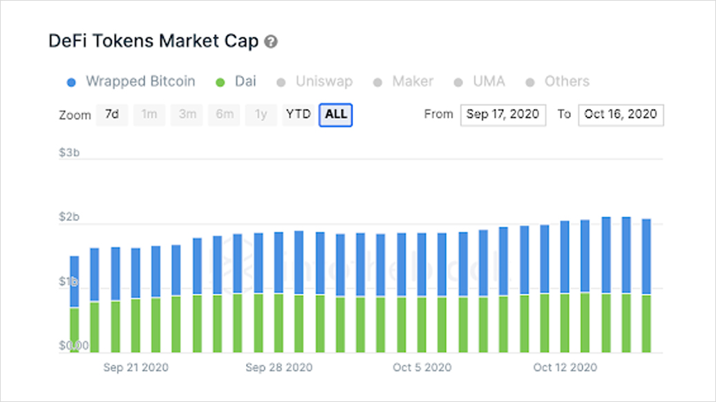Toggle the Wrapped Bitcoin legend series
716x402 pixels.
tap(140, 82)
